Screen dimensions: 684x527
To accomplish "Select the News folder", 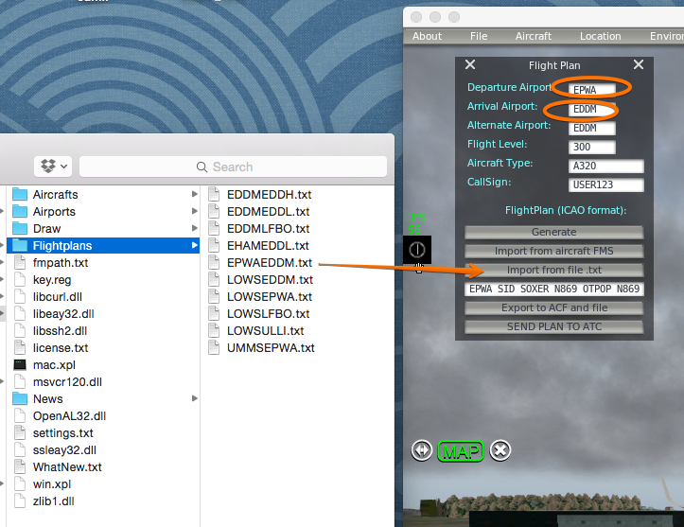I will tap(47, 398).
